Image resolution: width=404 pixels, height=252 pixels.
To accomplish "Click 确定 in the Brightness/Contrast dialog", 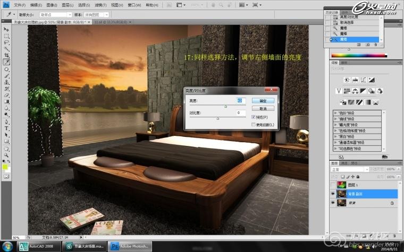I will click(x=263, y=101).
